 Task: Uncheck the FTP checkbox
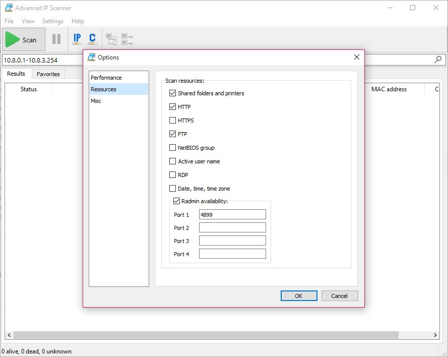pos(172,134)
